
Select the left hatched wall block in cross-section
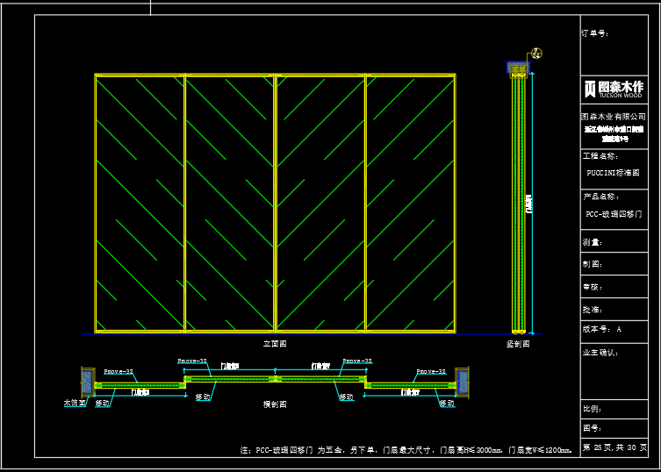click(86, 382)
